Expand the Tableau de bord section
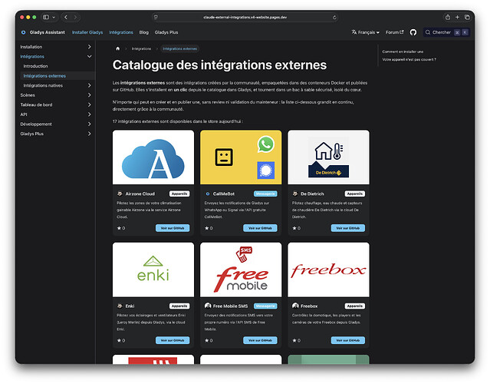 (90, 104)
